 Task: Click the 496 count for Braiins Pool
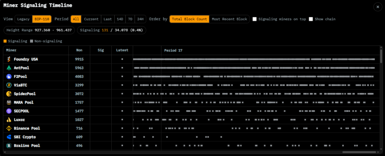pos(79,146)
